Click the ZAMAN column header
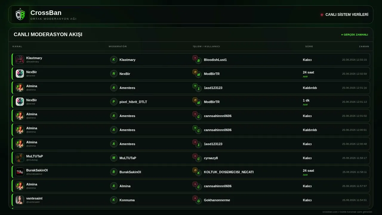382x215 pixels. 364,46
